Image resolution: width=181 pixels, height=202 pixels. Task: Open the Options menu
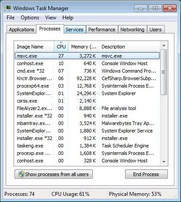(30, 18)
